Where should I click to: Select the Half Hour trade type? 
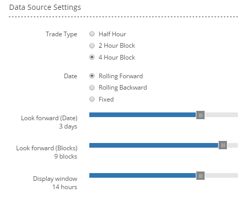coord(92,34)
